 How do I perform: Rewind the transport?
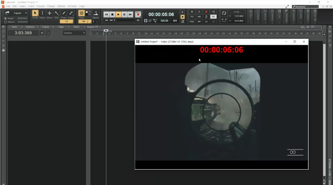[x=106, y=15]
